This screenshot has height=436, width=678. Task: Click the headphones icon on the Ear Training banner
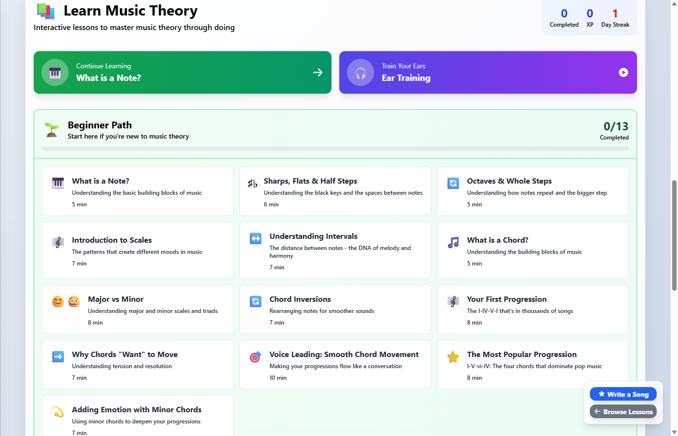[360, 72]
